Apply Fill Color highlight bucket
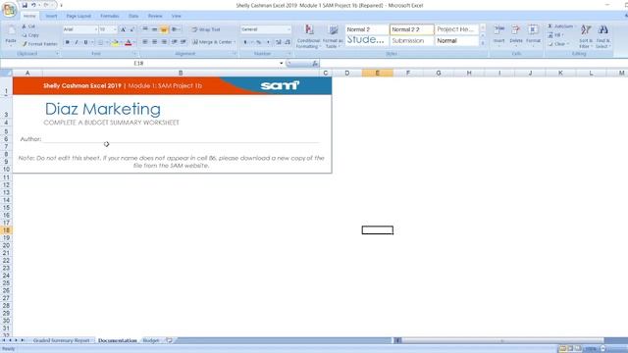 click(116, 42)
